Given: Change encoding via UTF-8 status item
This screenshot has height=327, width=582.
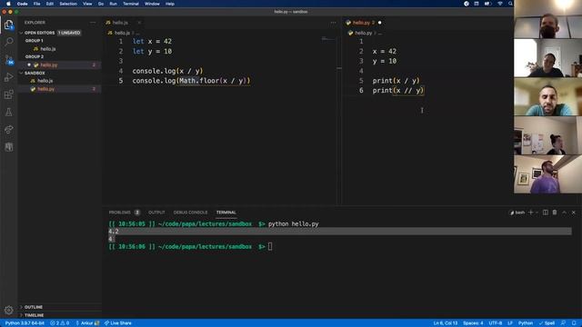Looking at the screenshot, I should point(496,323).
